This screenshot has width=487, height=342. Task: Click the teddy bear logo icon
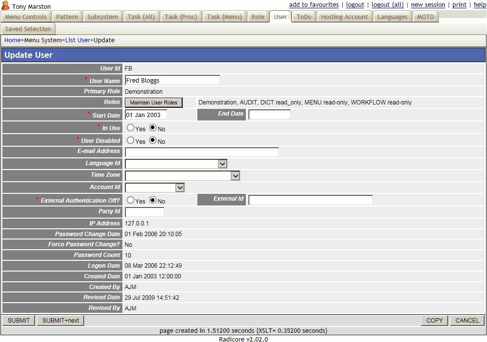click(x=6, y=6)
